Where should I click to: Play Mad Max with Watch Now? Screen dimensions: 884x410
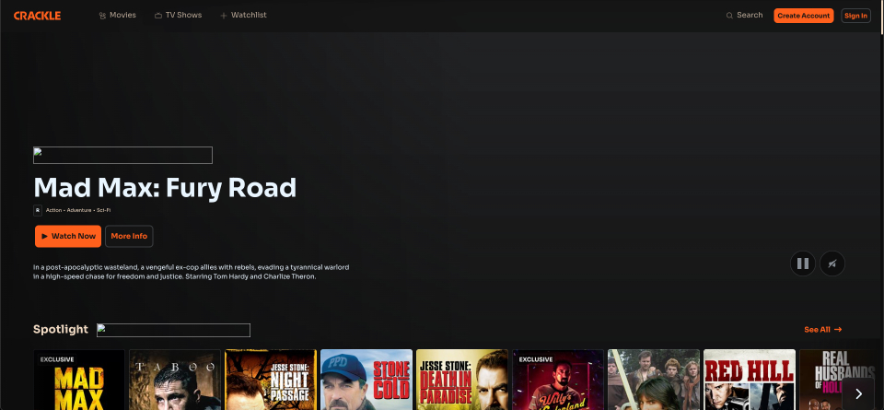(68, 236)
